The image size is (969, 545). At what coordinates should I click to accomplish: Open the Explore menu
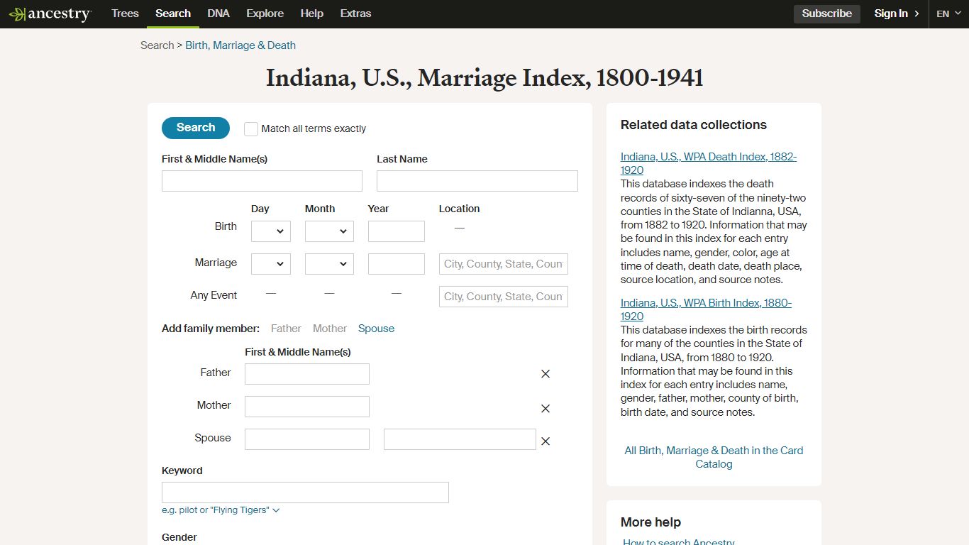pyautogui.click(x=265, y=13)
